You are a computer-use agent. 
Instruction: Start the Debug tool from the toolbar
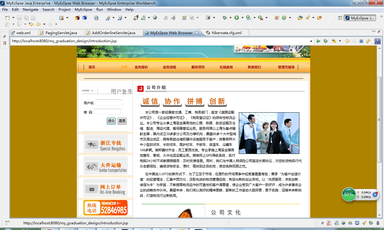tap(225, 18)
